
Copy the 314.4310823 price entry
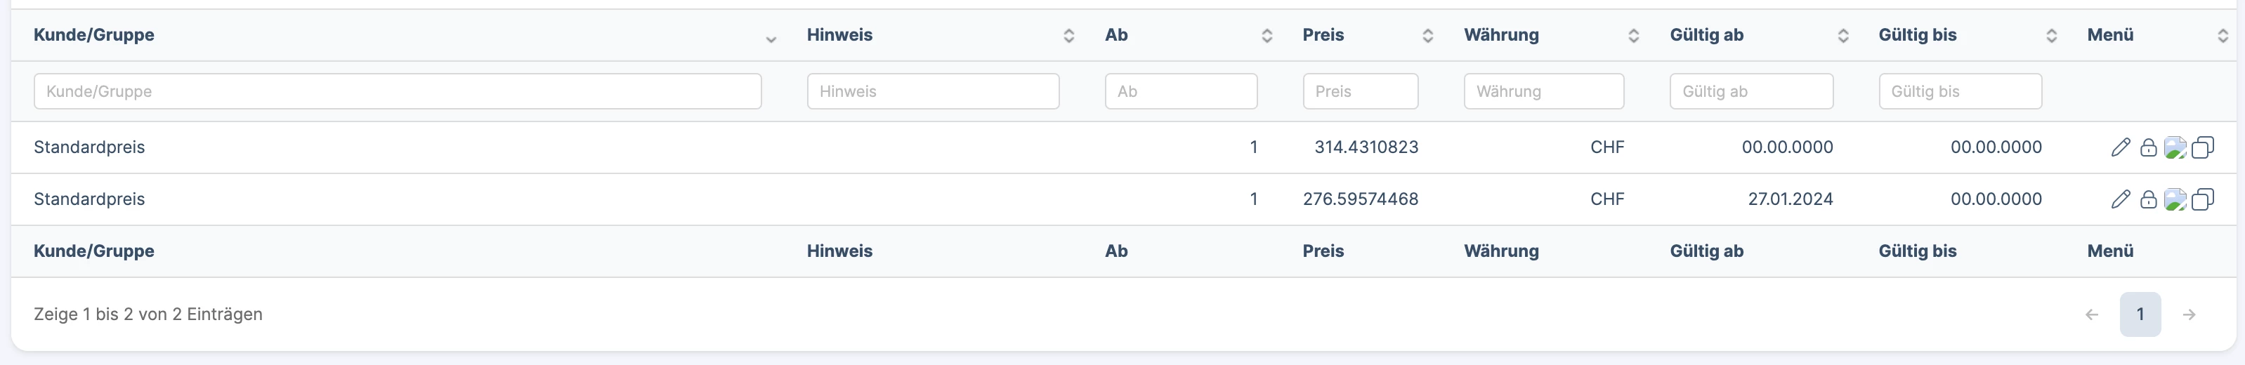2202,147
